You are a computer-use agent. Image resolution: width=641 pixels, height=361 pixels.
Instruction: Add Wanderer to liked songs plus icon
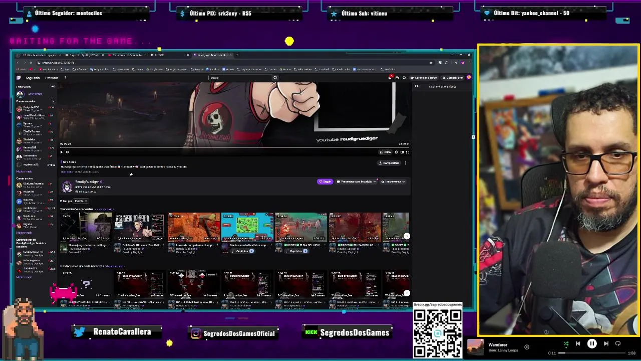(527, 347)
